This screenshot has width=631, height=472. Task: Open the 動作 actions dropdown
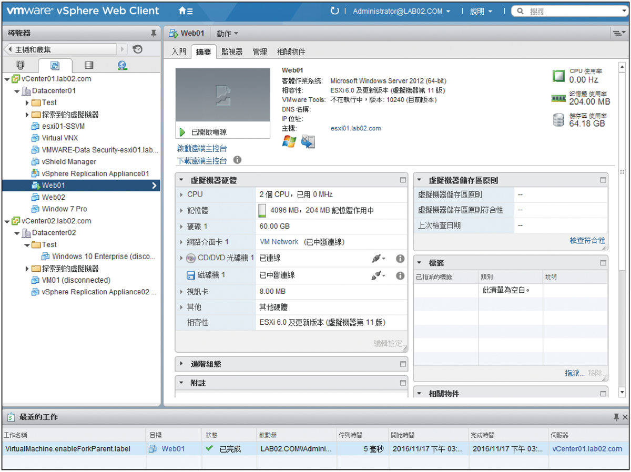(x=227, y=33)
